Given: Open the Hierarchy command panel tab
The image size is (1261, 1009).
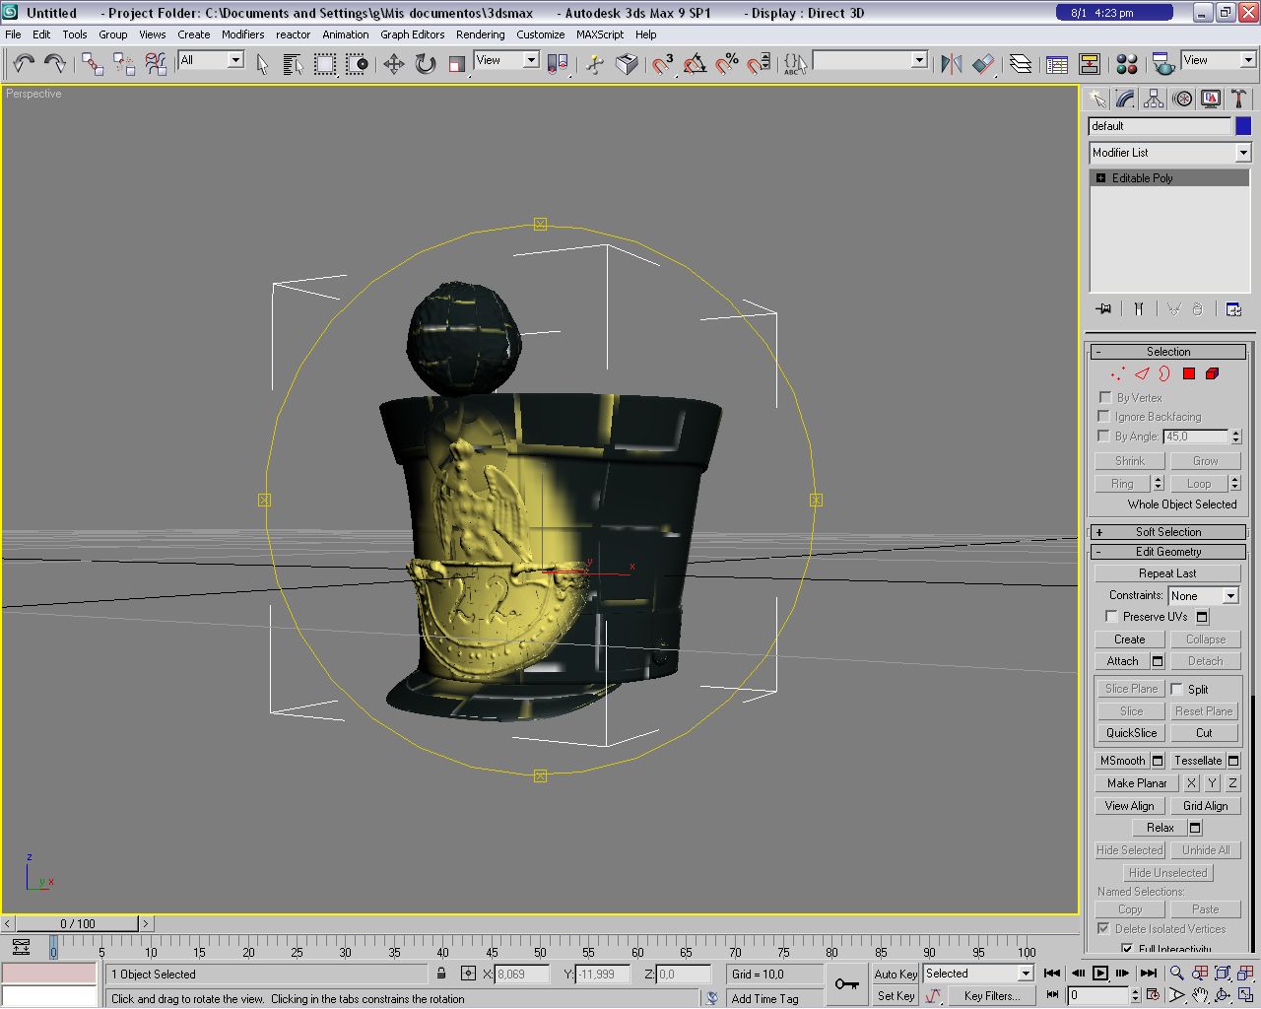Looking at the screenshot, I should point(1154,99).
